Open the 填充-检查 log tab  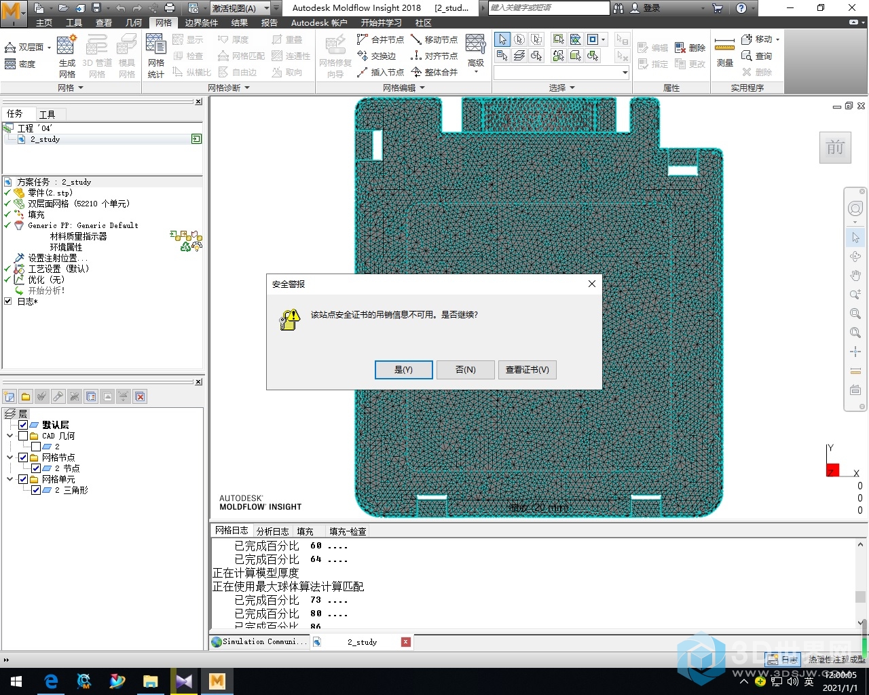pos(348,531)
